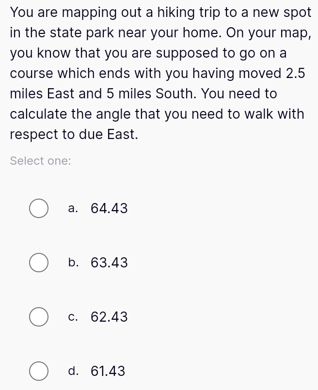Click the letter b next to its answer
Viewport: 318px width, 390px height.
pyautogui.click(x=73, y=263)
